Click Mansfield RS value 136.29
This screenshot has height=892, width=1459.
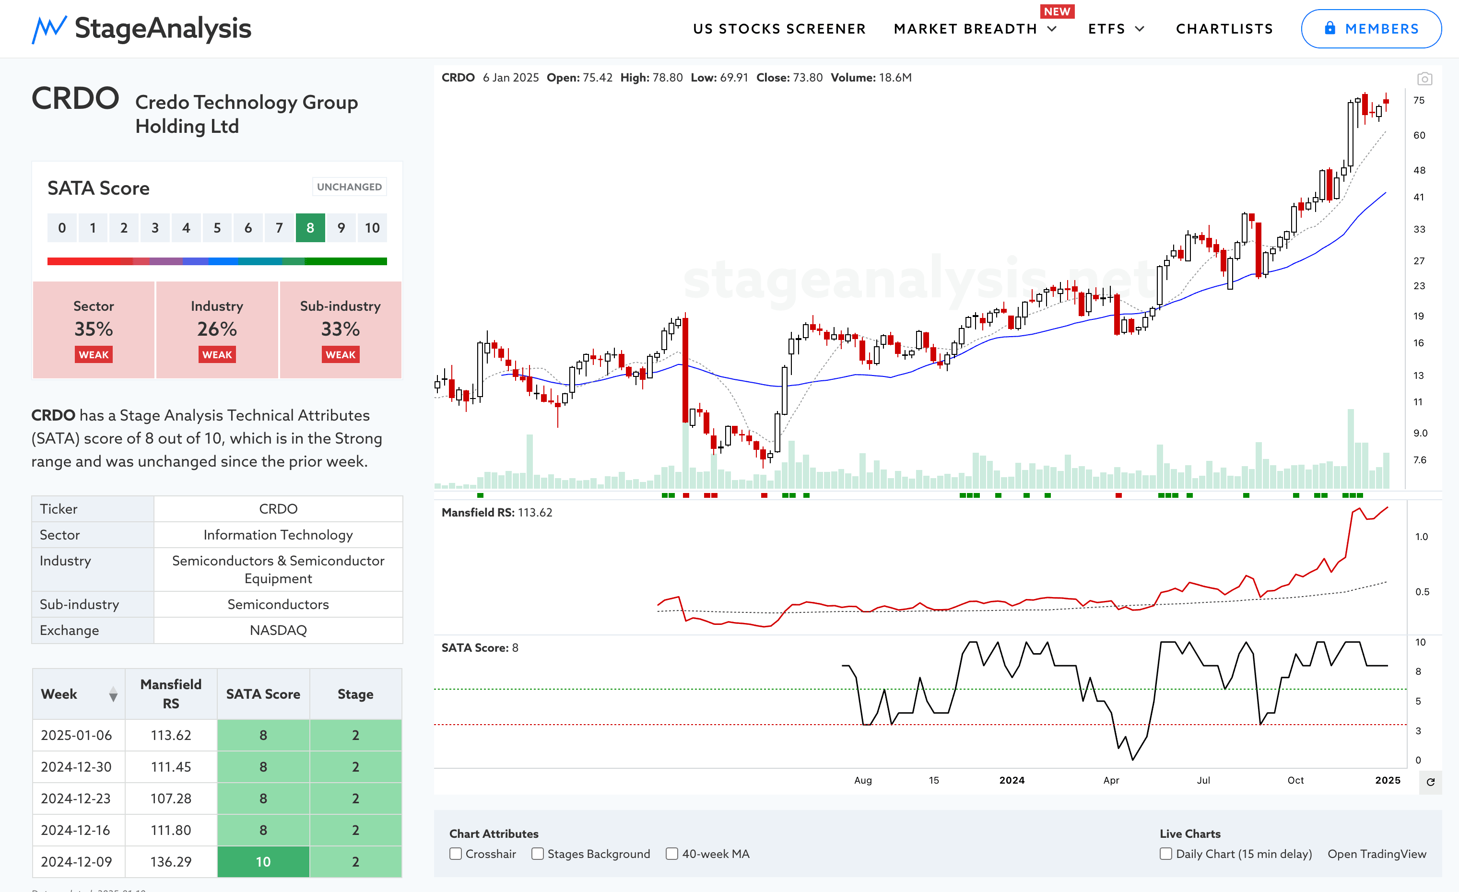(x=171, y=862)
